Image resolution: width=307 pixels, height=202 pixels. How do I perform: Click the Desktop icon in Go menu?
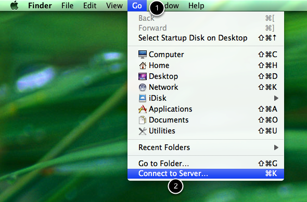coord(143,76)
